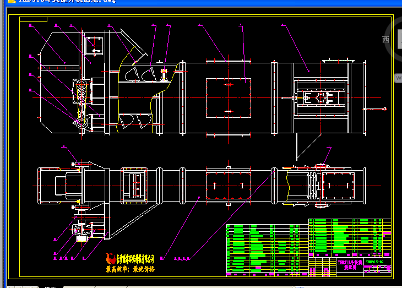
Task: Select the magenta title block name THD315斗式提升机 装配图
Action: coord(350,265)
